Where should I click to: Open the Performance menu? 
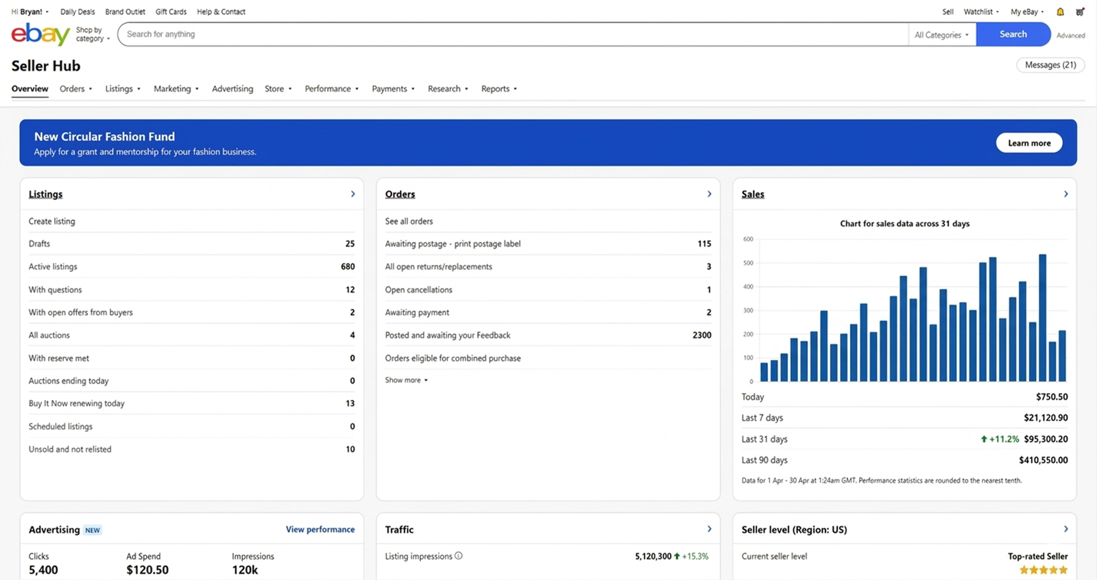click(x=331, y=89)
